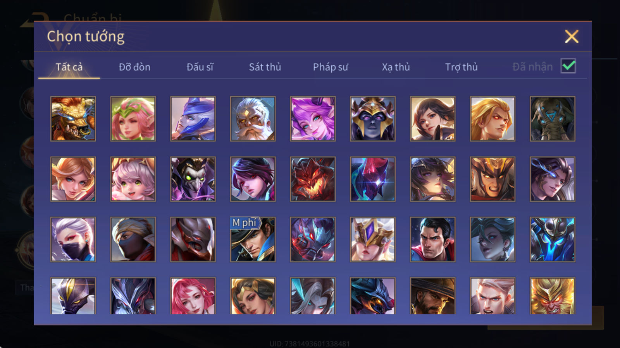Viewport: 620px width, 348px height.
Task: Choose the red demon face hero
Action: pos(313,179)
